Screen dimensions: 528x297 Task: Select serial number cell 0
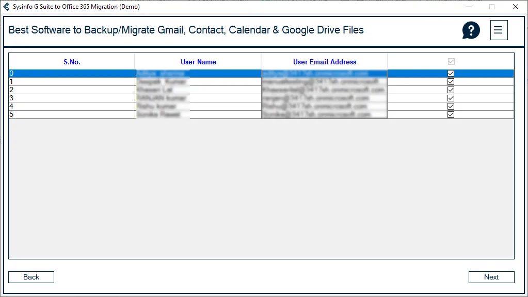tap(72, 73)
